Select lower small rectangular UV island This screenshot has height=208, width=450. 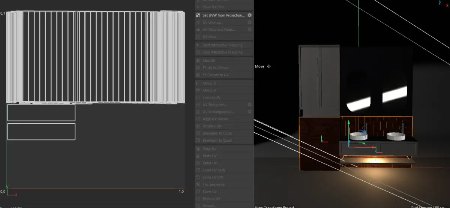41,132
